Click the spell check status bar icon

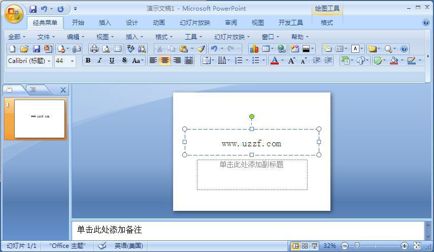click(102, 245)
